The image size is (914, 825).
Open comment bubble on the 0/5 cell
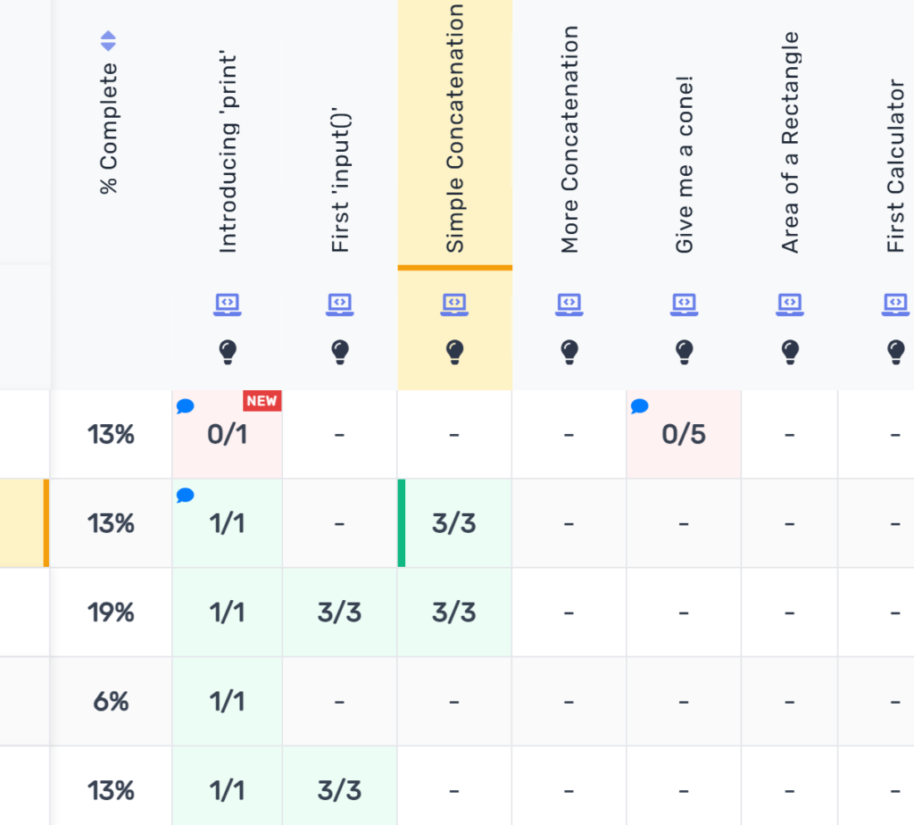point(639,407)
